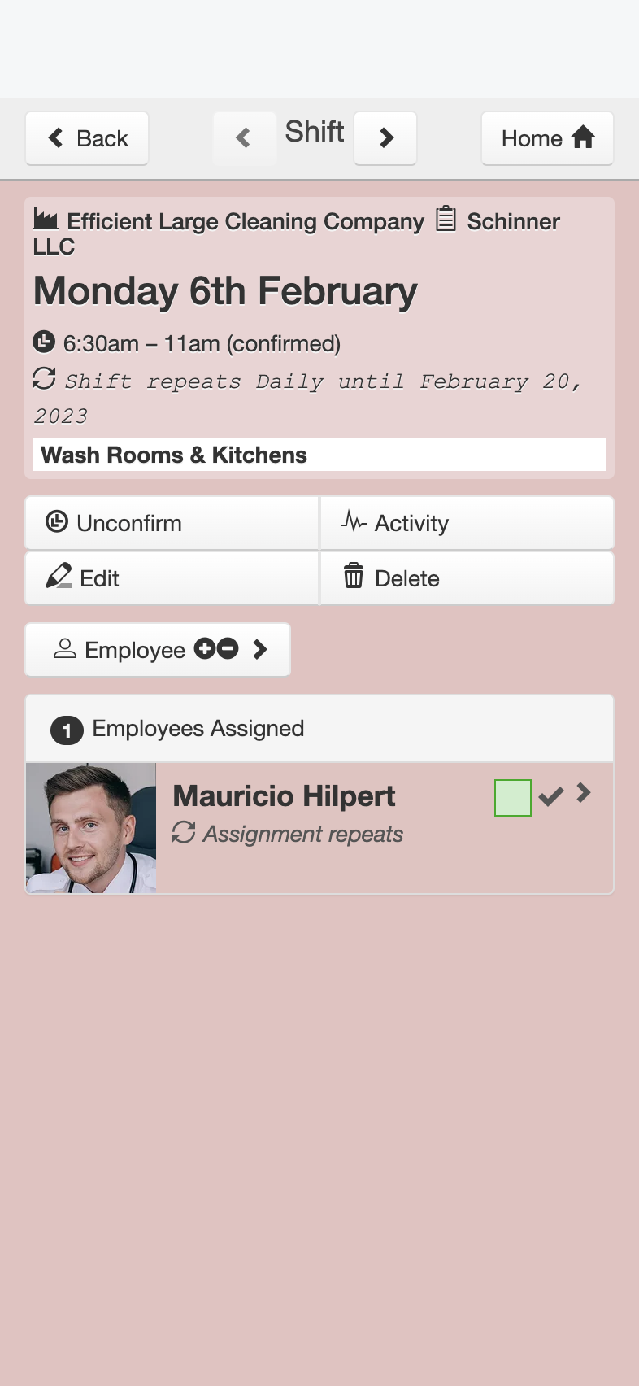Go to the previous shift with the left arrow
639x1386 pixels.
pos(244,138)
